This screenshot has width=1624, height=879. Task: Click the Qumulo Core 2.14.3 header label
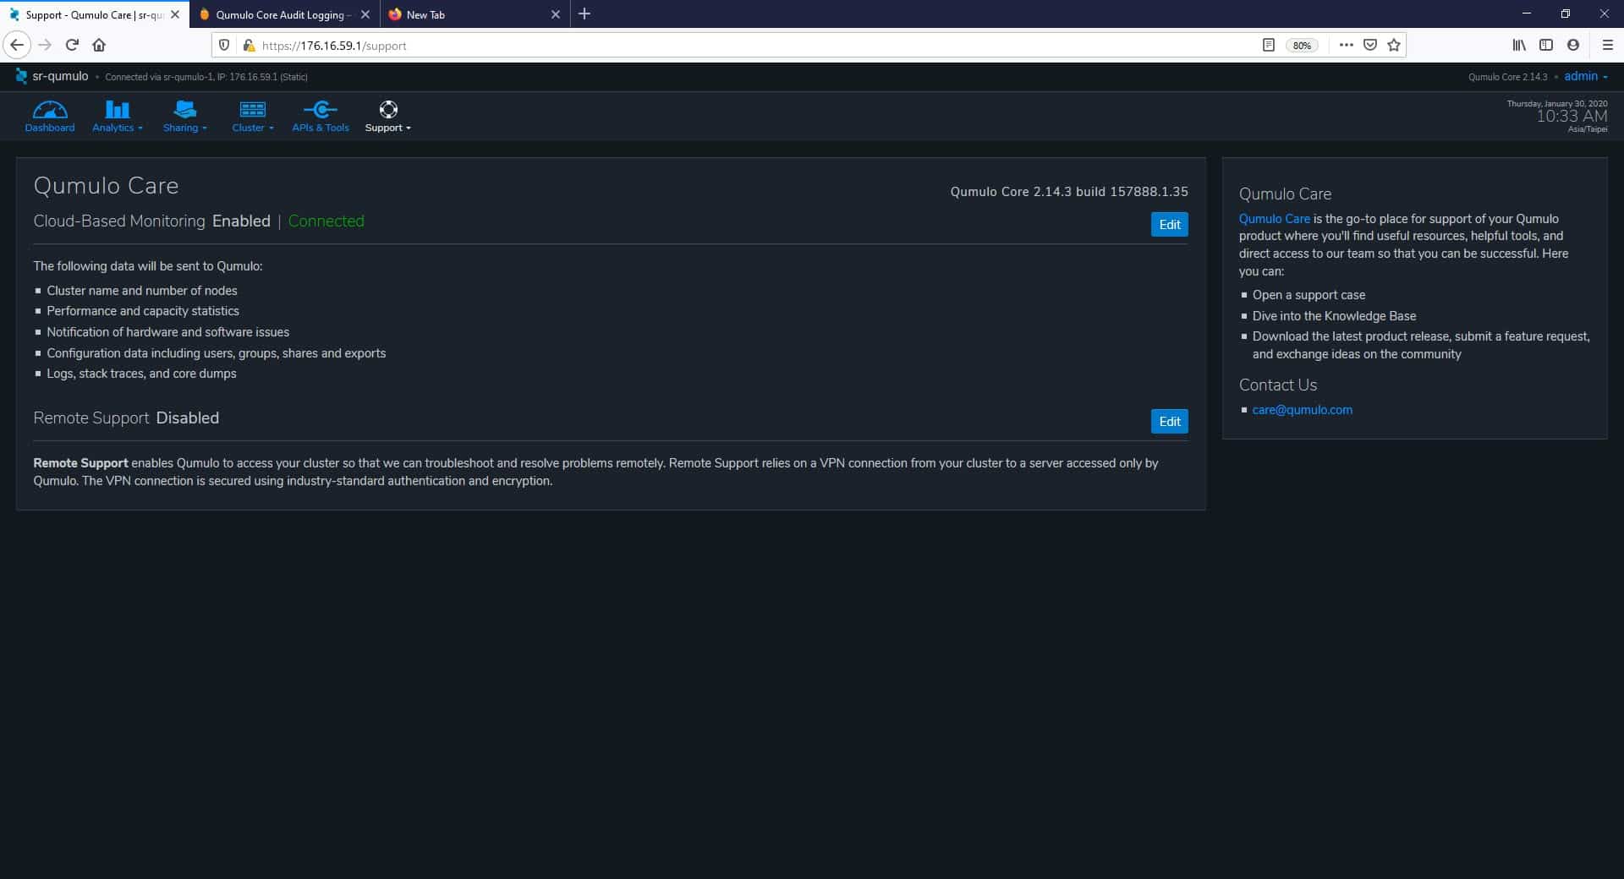[x=1507, y=77]
